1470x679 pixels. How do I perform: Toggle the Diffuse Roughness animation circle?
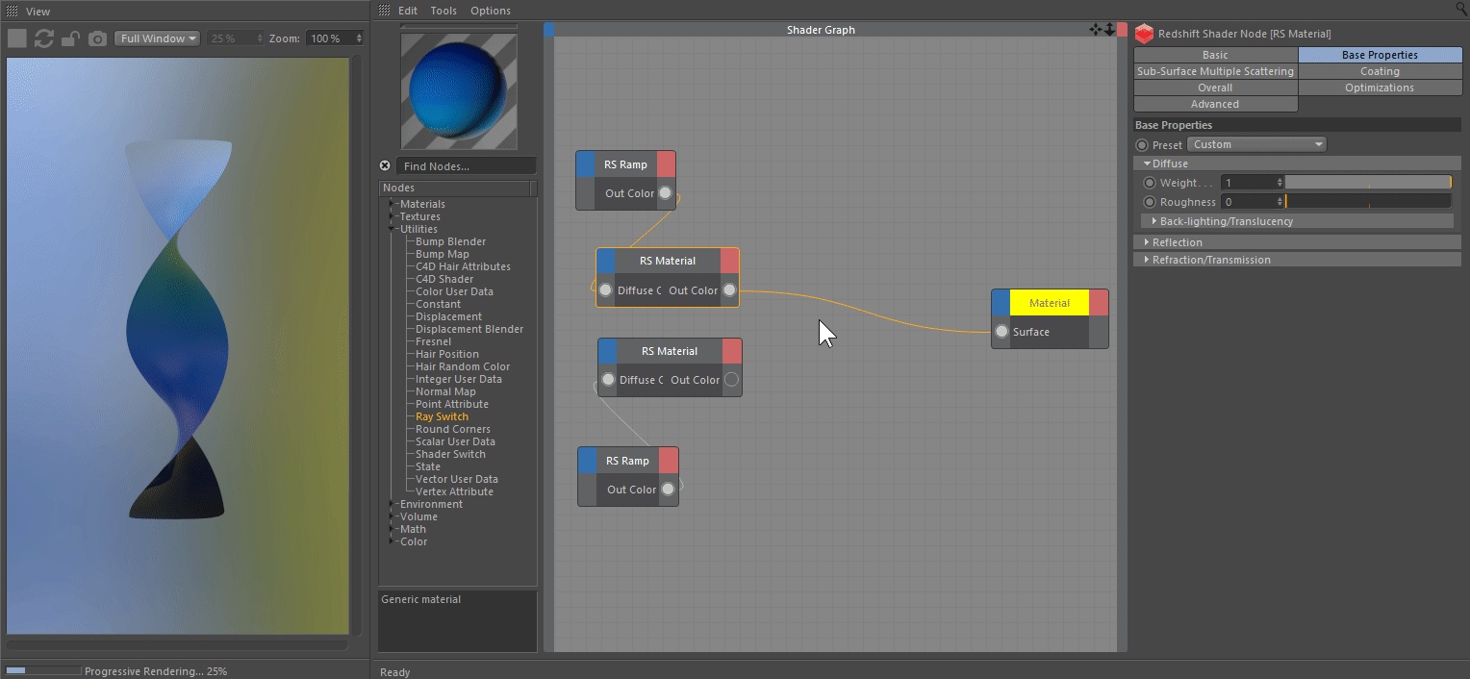pyautogui.click(x=1149, y=202)
